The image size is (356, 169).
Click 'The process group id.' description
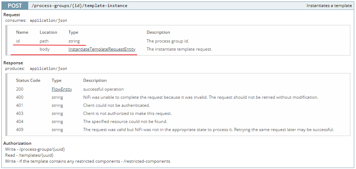tap(168, 41)
